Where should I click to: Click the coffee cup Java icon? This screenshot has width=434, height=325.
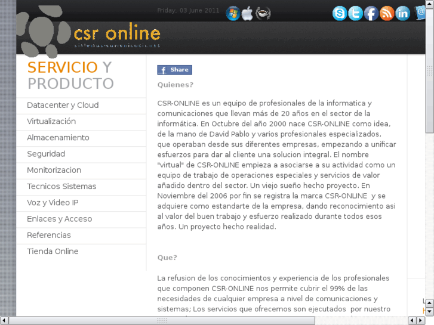click(263, 13)
